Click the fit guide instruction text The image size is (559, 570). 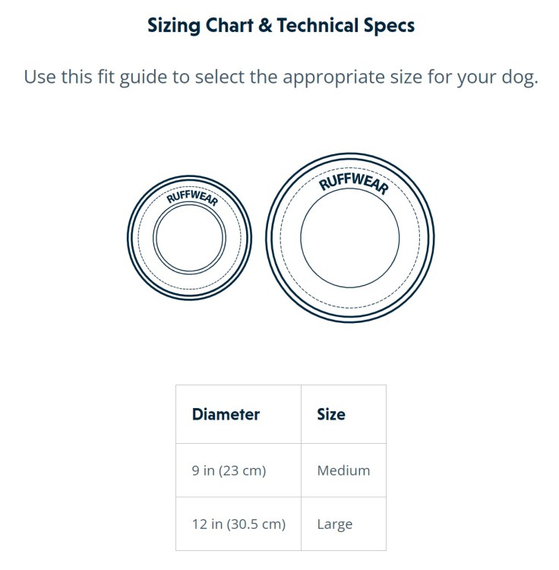pyautogui.click(x=281, y=77)
